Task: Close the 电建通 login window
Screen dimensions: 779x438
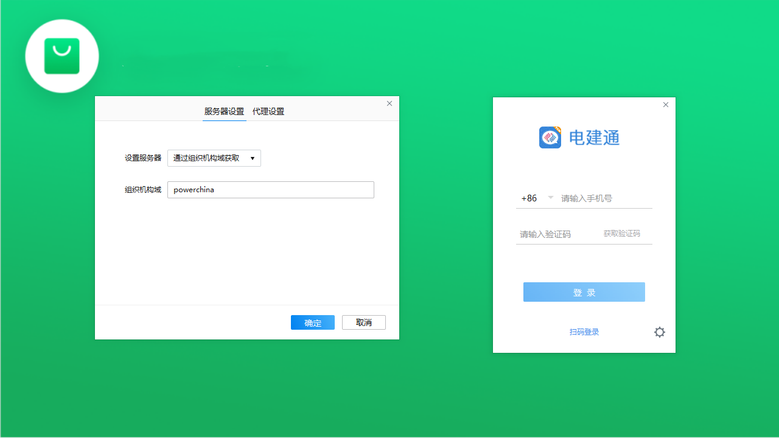Action: [665, 105]
